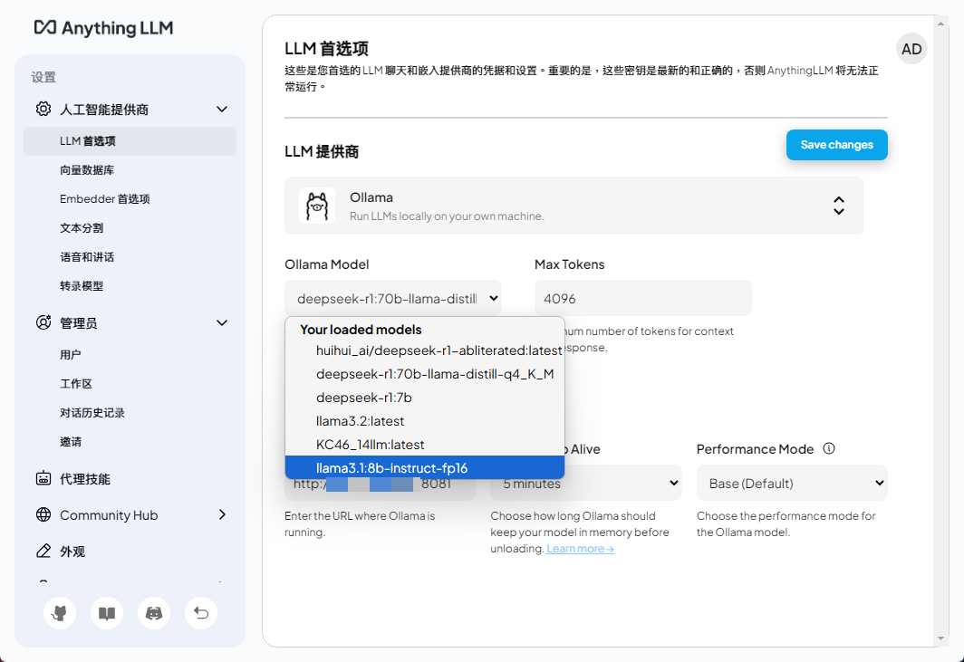Image resolution: width=964 pixels, height=662 pixels.
Task: Click the 外观 pencil icon
Action: click(x=43, y=551)
